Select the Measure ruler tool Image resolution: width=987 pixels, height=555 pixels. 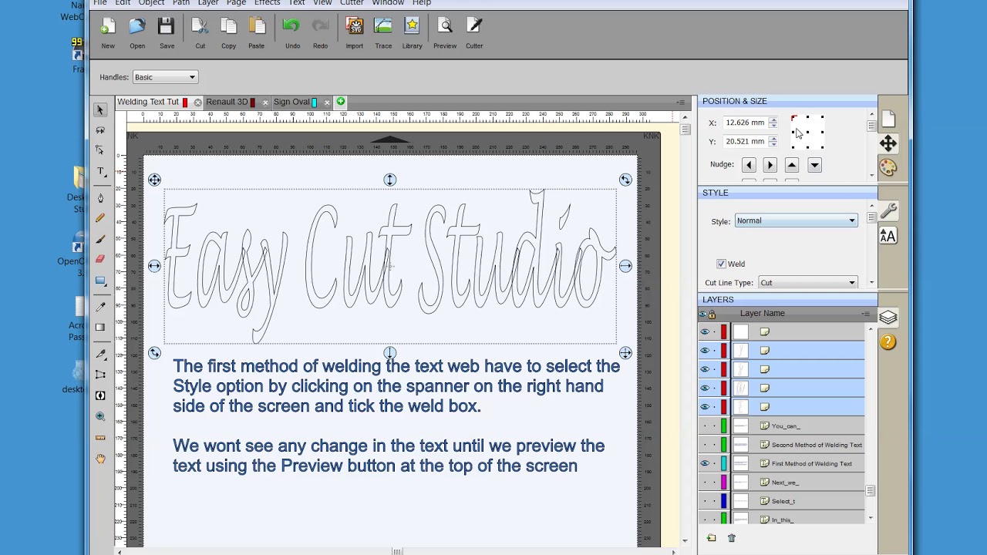[100, 438]
